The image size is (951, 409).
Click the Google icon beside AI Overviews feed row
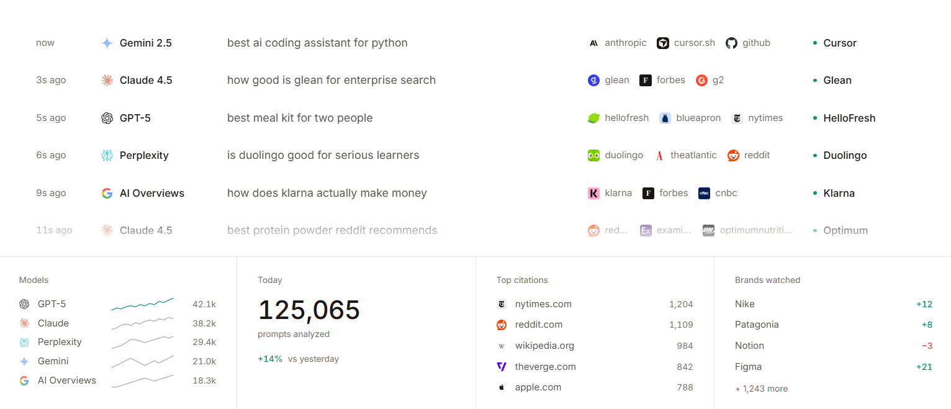coord(107,193)
